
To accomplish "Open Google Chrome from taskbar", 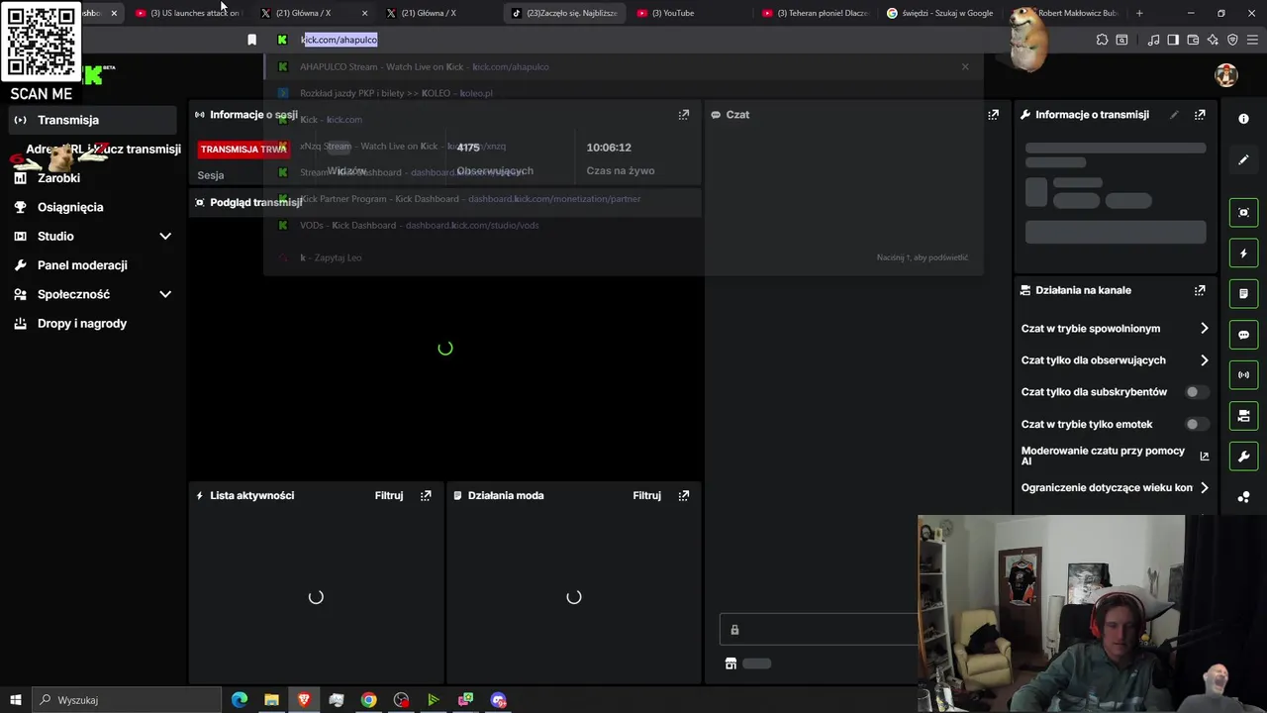I will (368, 700).
